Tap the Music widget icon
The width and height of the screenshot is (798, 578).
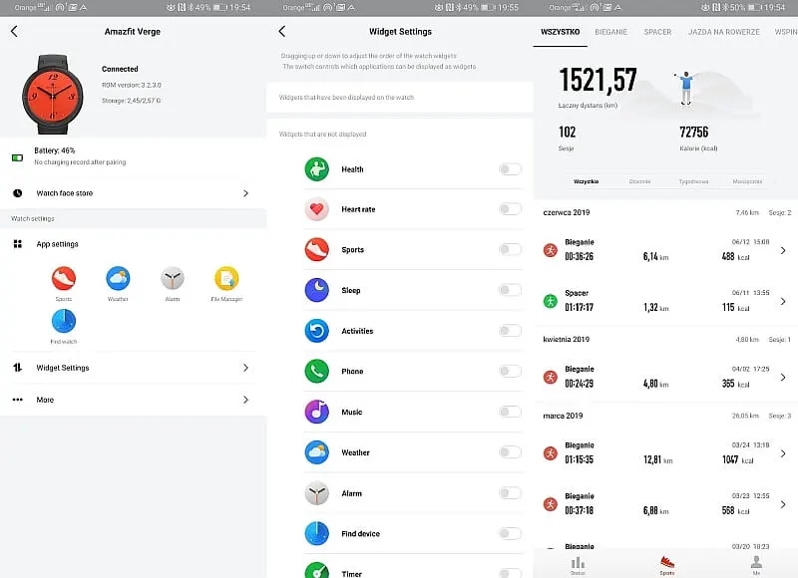[316, 412]
